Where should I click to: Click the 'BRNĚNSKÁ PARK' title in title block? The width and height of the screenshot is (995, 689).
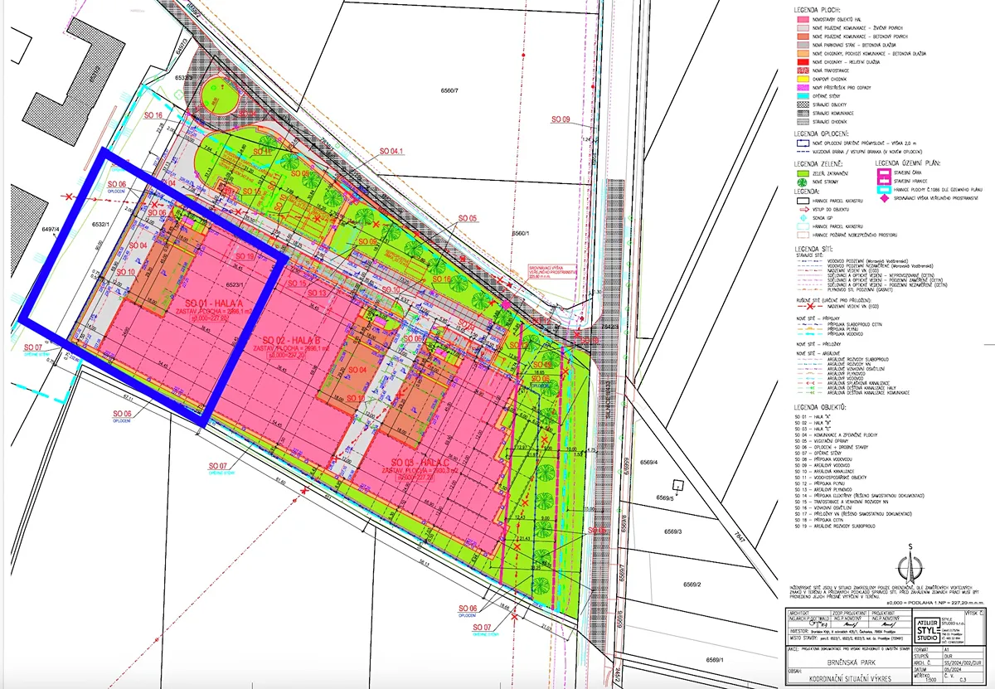point(852,662)
